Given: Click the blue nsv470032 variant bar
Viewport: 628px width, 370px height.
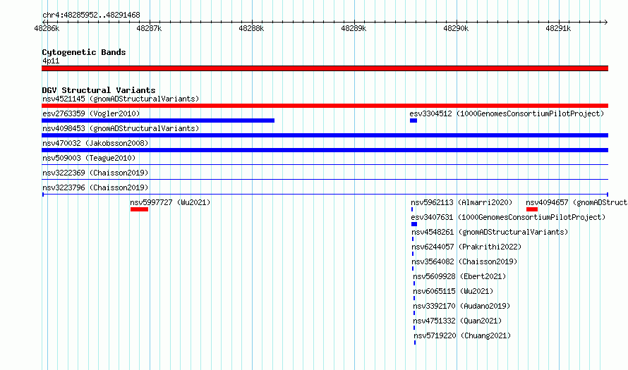Looking at the screenshot, I should click(325, 150).
